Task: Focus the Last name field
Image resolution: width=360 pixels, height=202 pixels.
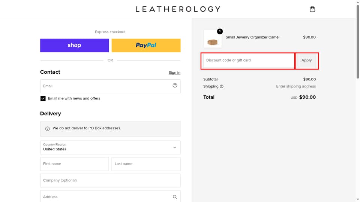Action: [146, 164]
